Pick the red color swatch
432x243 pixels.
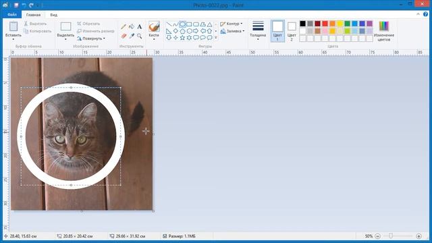coord(325,24)
